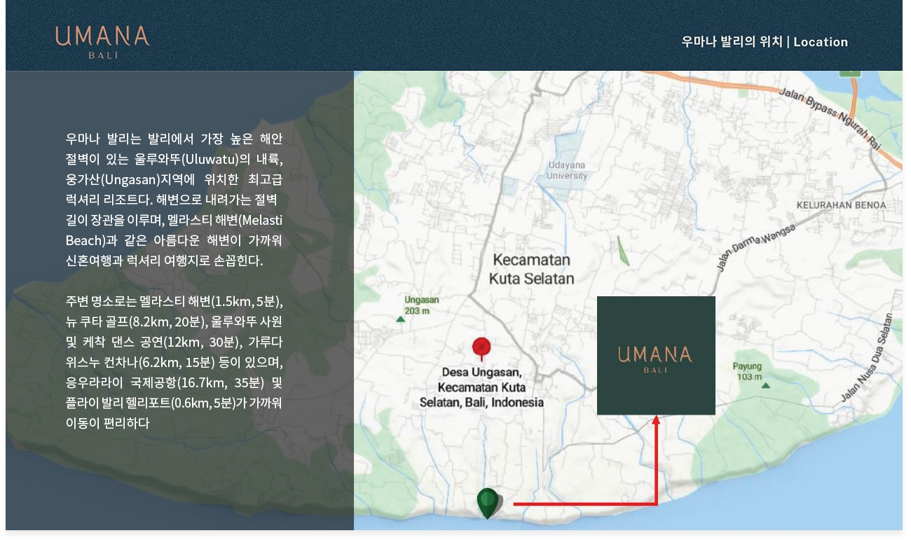Image resolution: width=911 pixels, height=540 pixels.
Task: Click the 'Jalan Nusa Dua Selatan' road label
Action: click(x=868, y=358)
